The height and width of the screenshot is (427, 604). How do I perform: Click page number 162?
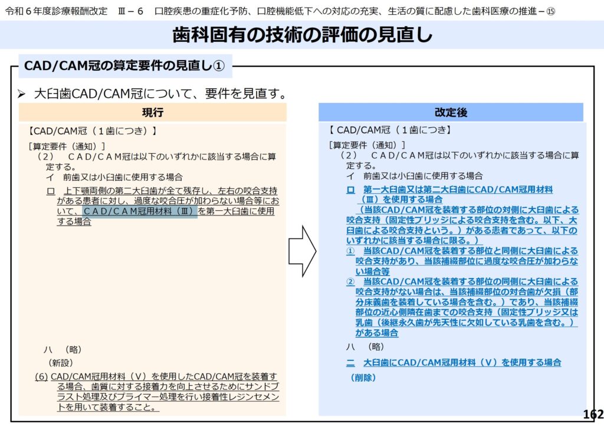pos(592,414)
